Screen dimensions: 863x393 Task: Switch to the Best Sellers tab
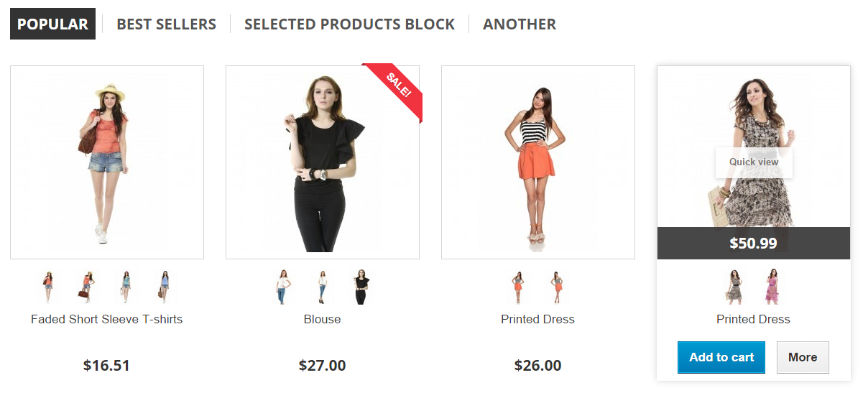[x=166, y=24]
